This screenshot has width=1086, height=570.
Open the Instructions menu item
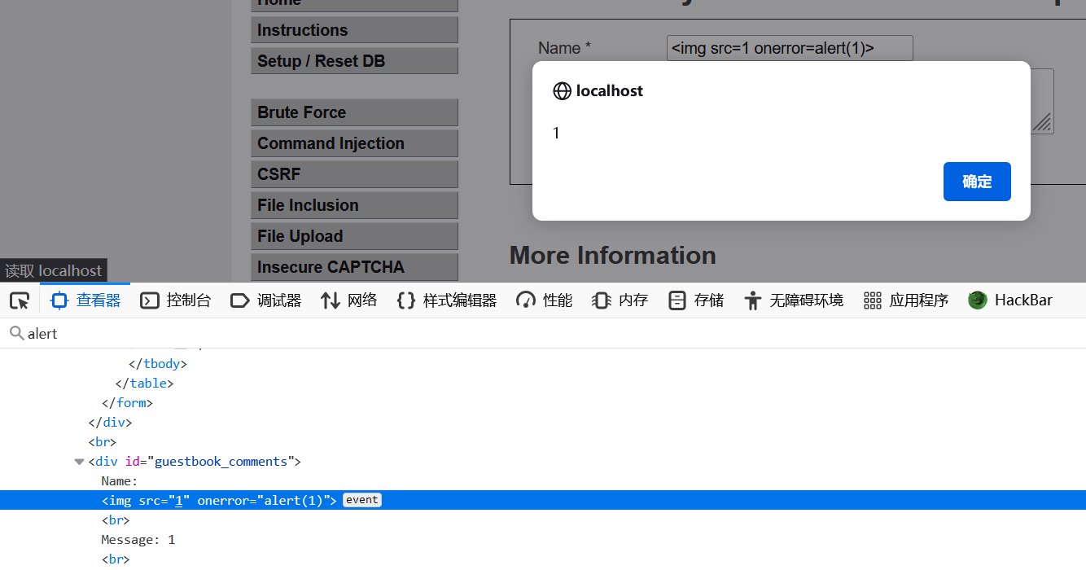pos(354,30)
